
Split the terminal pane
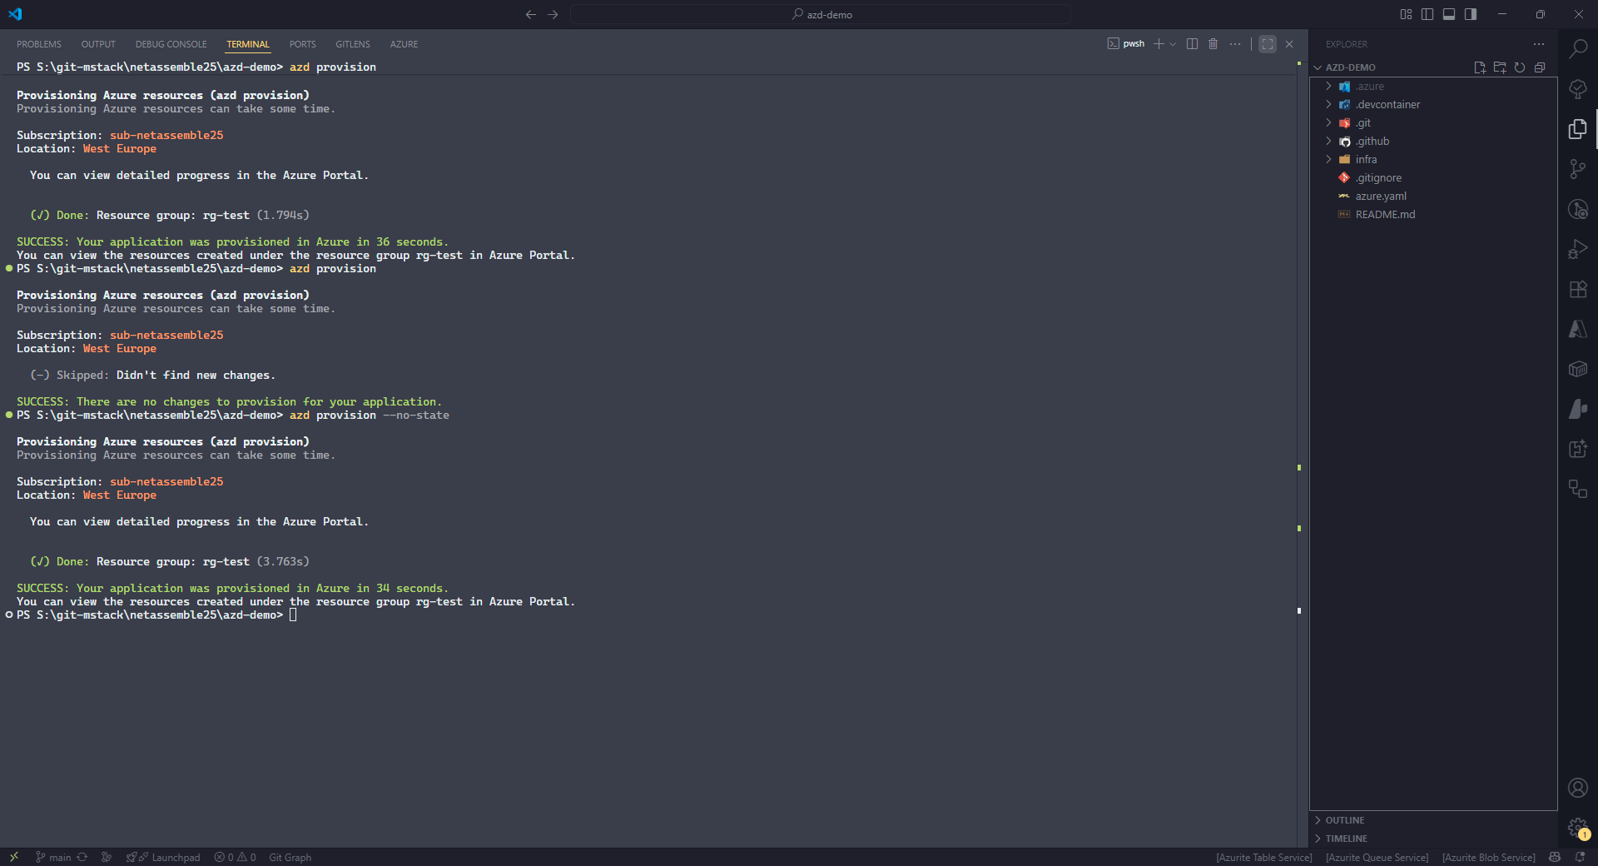pos(1192,44)
